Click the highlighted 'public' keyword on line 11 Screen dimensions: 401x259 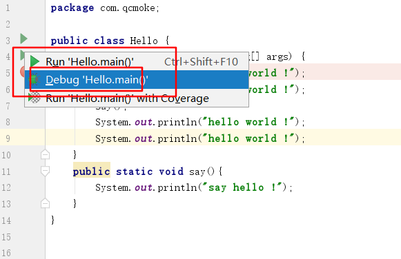tap(92, 172)
